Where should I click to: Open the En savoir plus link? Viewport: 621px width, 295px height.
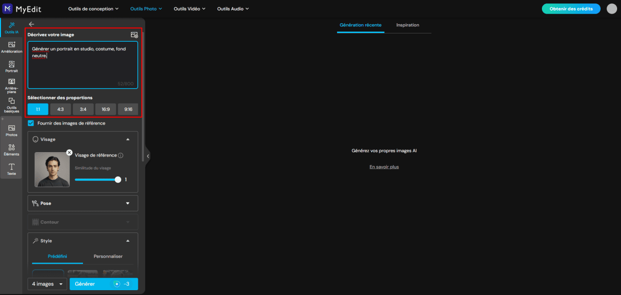[384, 167]
